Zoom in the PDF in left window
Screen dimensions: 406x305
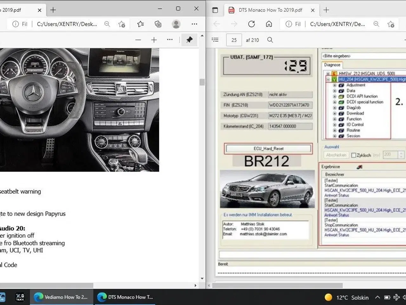click(x=154, y=40)
